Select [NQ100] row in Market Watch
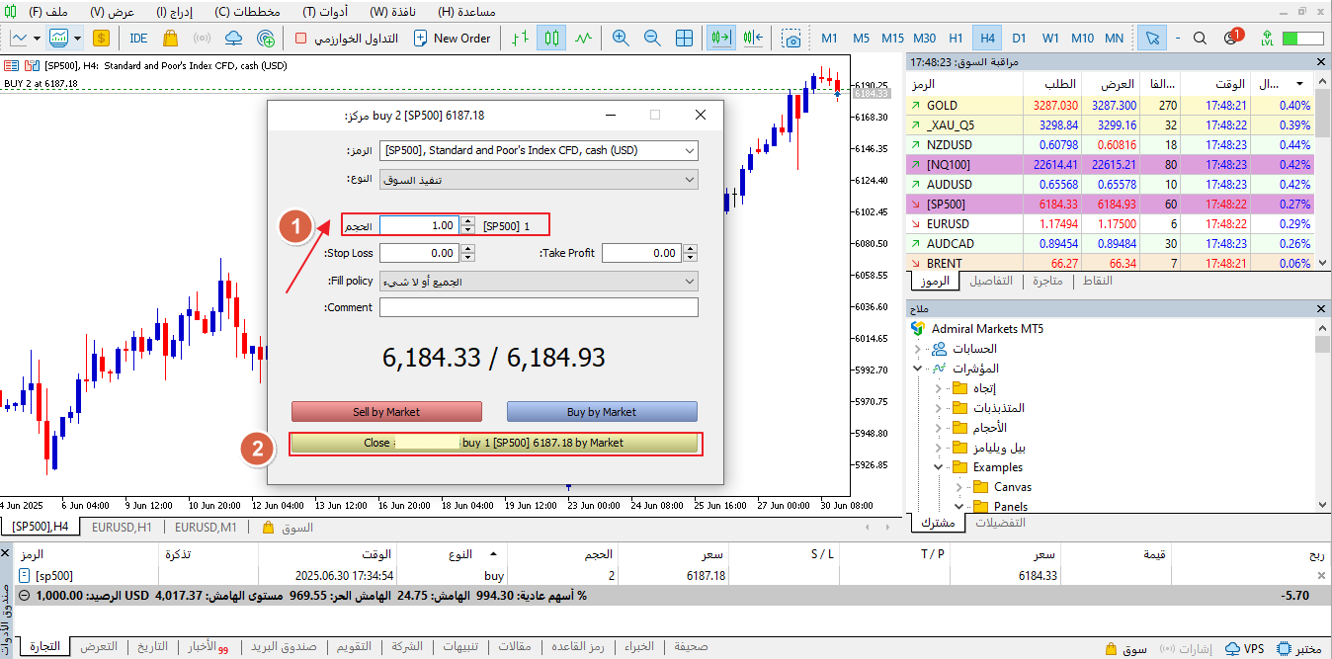This screenshot has height=659, width=1332. (1110, 164)
